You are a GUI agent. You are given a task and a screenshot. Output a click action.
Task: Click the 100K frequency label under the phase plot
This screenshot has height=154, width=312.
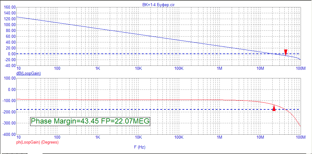[x=179, y=137]
